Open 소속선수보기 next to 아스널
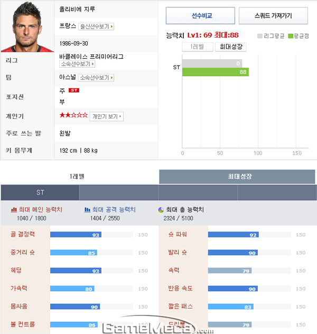The image size is (317, 334). coord(96,78)
